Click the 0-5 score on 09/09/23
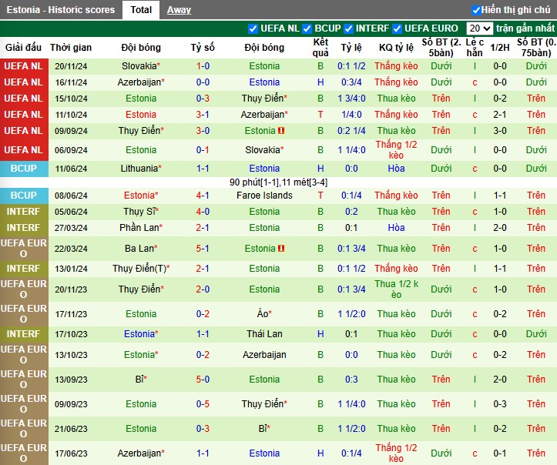 point(203,404)
